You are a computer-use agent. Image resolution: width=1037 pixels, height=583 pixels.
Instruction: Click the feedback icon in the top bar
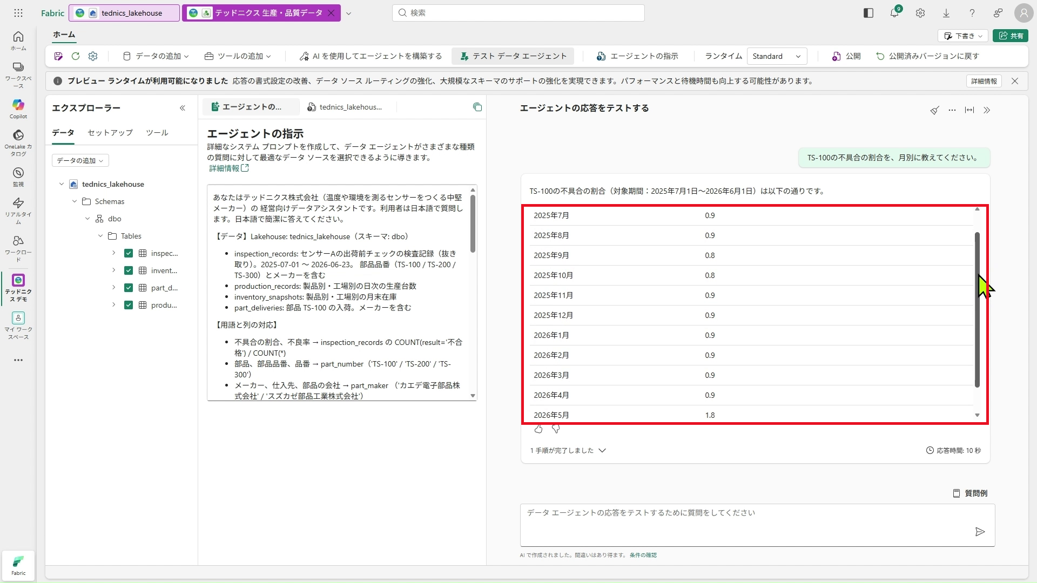pyautogui.click(x=998, y=13)
